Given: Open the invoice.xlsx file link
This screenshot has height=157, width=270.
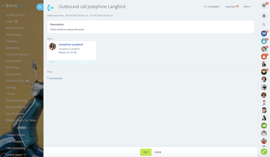Looking at the screenshot, I should pyautogui.click(x=56, y=78).
